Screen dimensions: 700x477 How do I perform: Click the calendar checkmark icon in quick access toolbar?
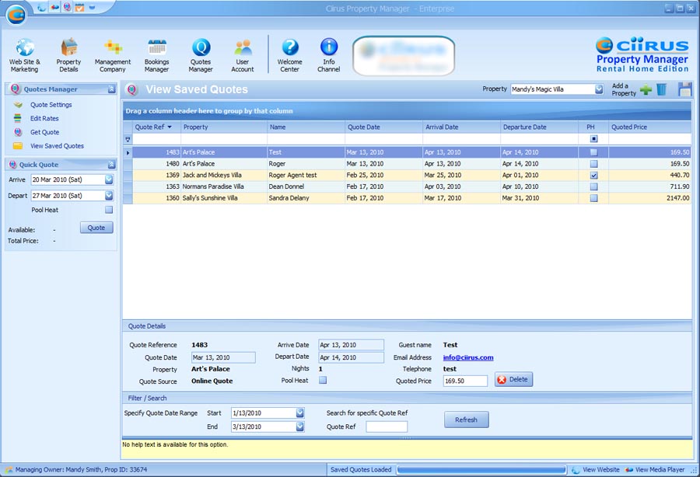pyautogui.click(x=79, y=7)
